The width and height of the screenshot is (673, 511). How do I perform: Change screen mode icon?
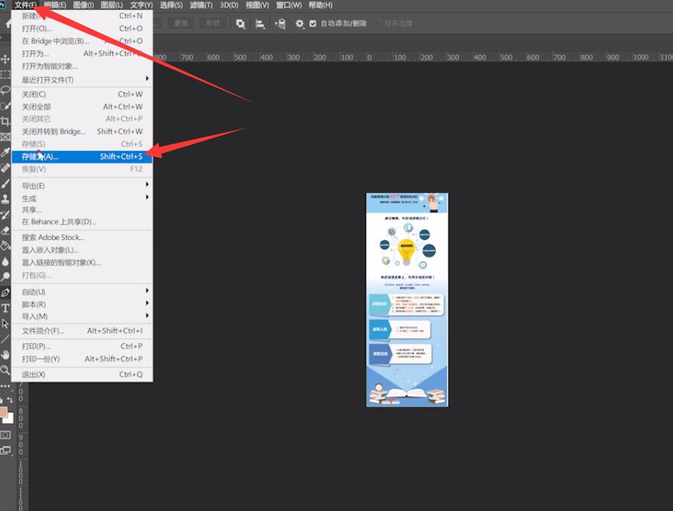click(x=5, y=451)
